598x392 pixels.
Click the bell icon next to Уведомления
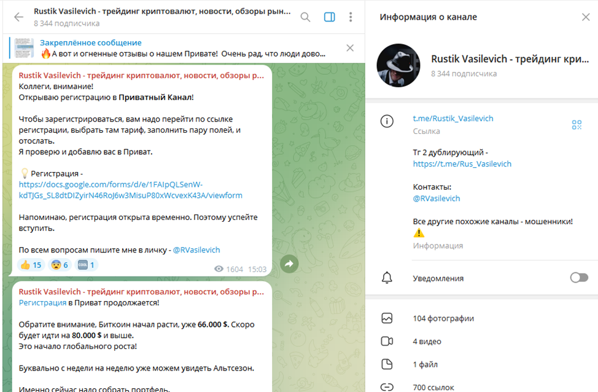(387, 278)
